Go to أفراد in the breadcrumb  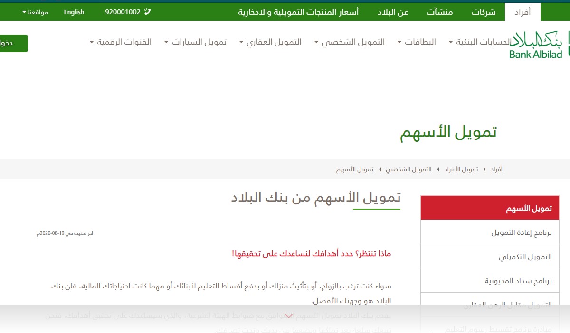coord(496,169)
